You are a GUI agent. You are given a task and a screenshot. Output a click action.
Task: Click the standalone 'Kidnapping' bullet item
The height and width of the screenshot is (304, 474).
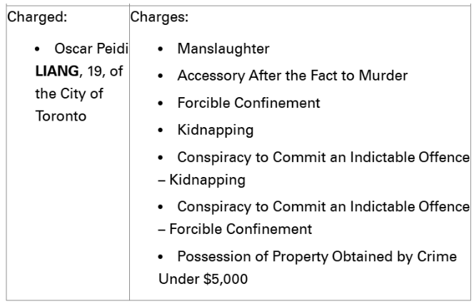click(x=216, y=131)
